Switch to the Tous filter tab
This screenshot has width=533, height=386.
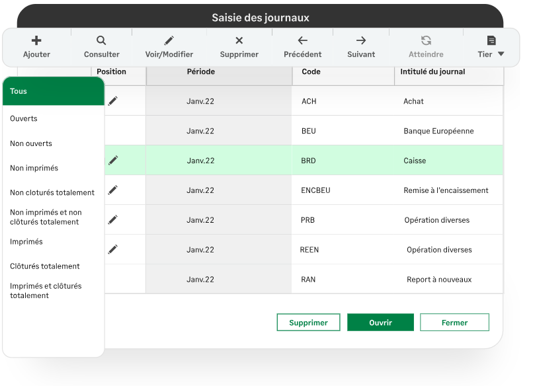pos(17,91)
